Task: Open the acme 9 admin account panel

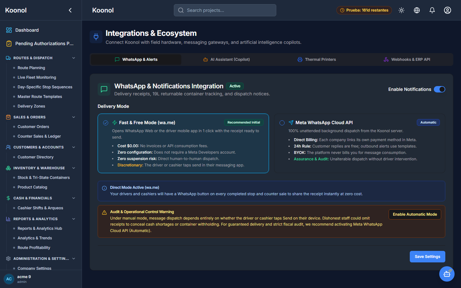Action: point(41,279)
